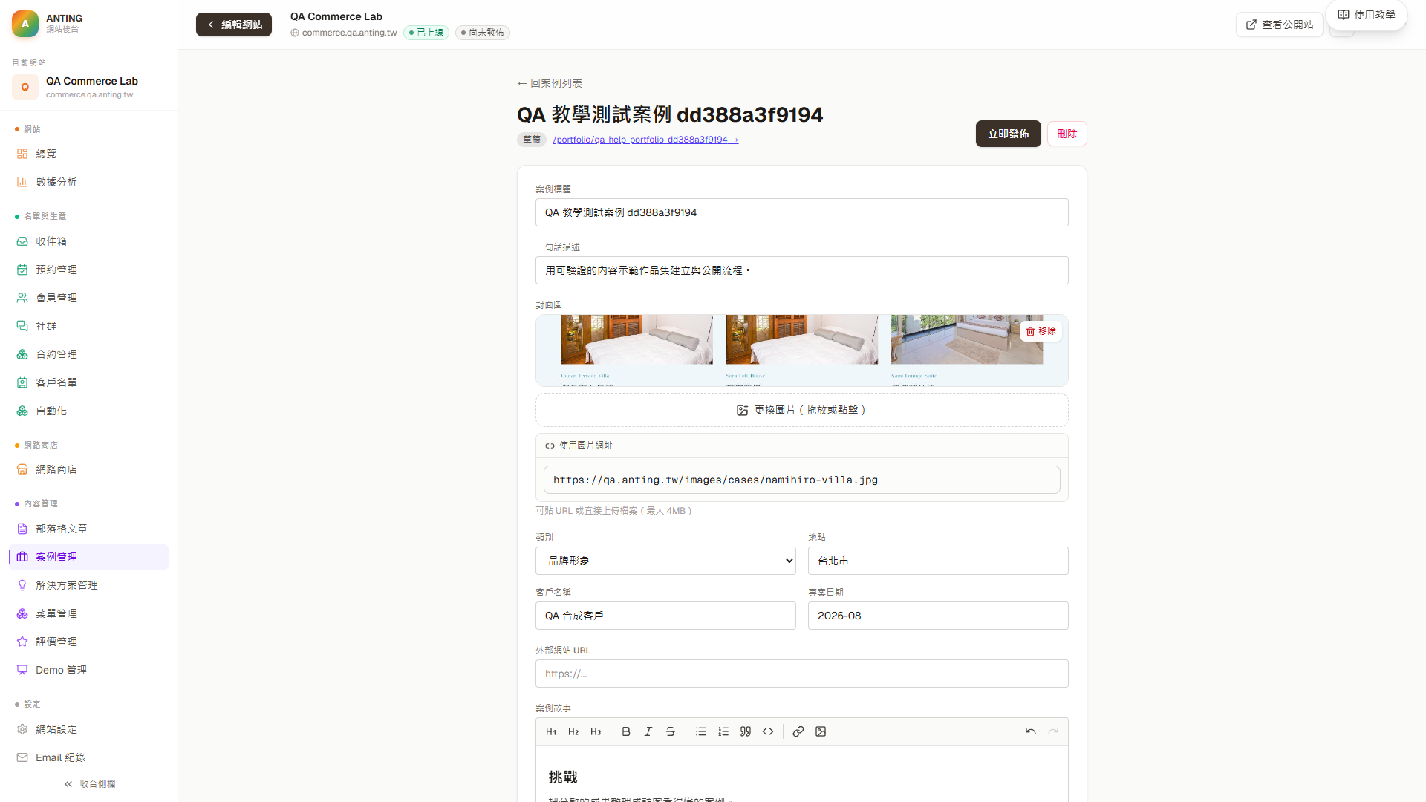1426x802 pixels.
Task: Select 案例管理 in sidebar
Action: coord(89,557)
